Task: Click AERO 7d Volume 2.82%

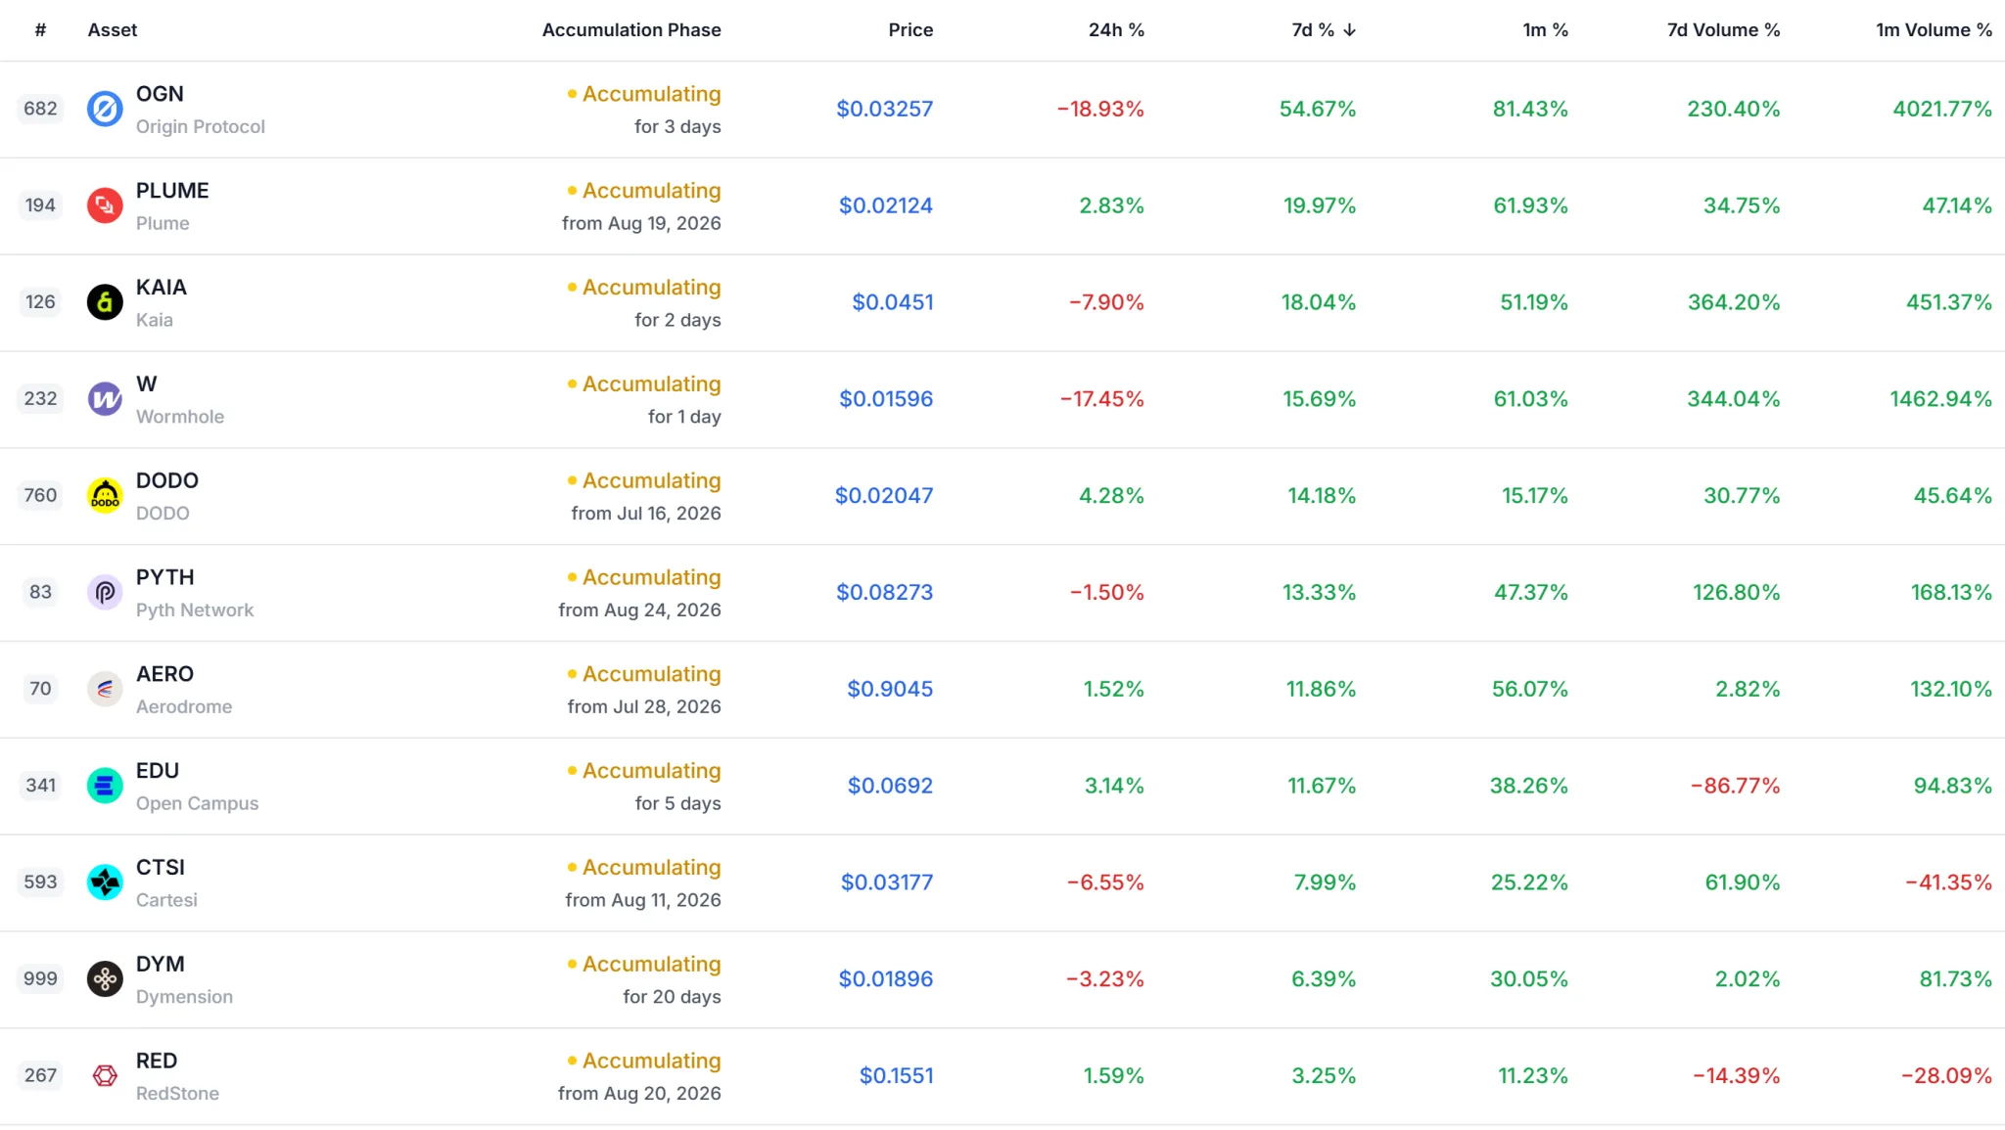Action: pos(1748,689)
